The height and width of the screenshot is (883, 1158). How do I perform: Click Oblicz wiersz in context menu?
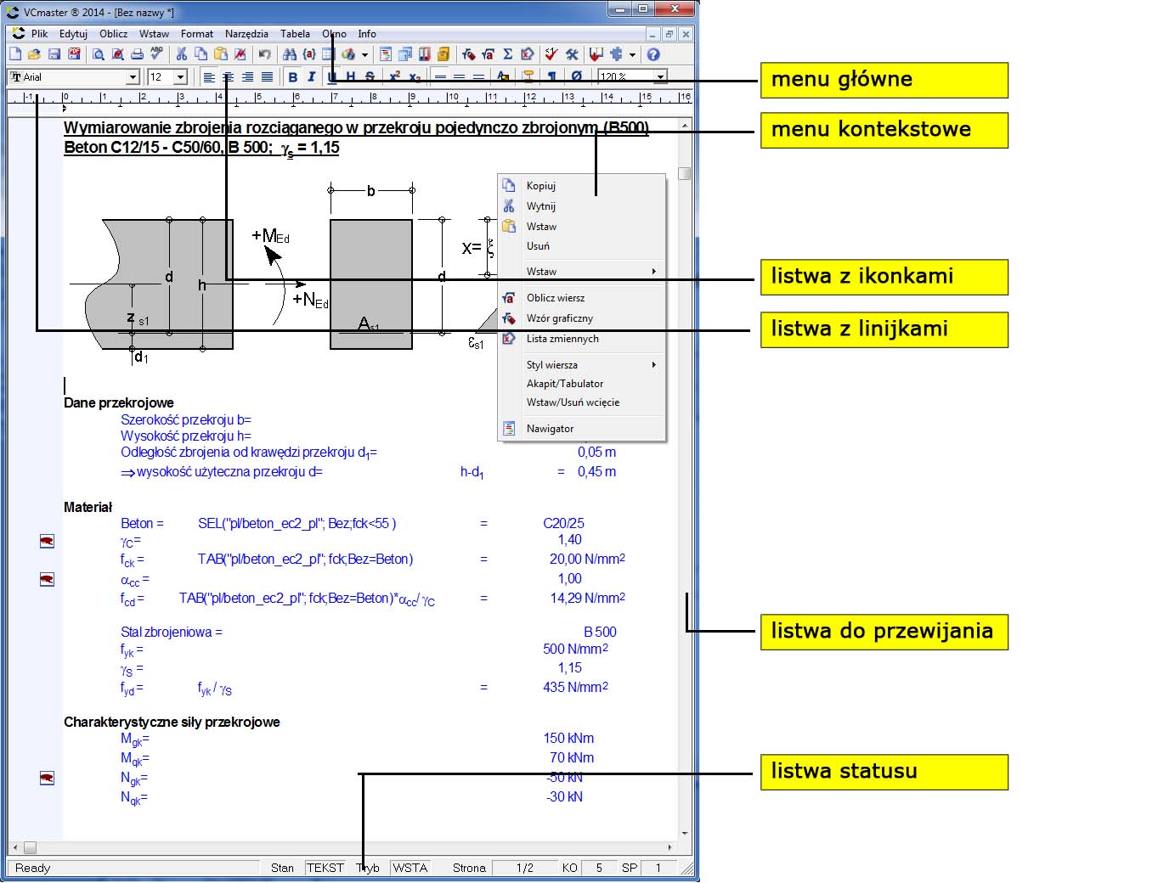point(556,298)
